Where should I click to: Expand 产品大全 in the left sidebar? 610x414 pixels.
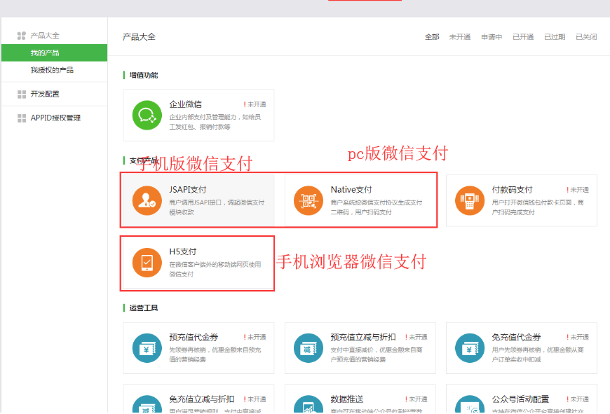[x=45, y=35]
